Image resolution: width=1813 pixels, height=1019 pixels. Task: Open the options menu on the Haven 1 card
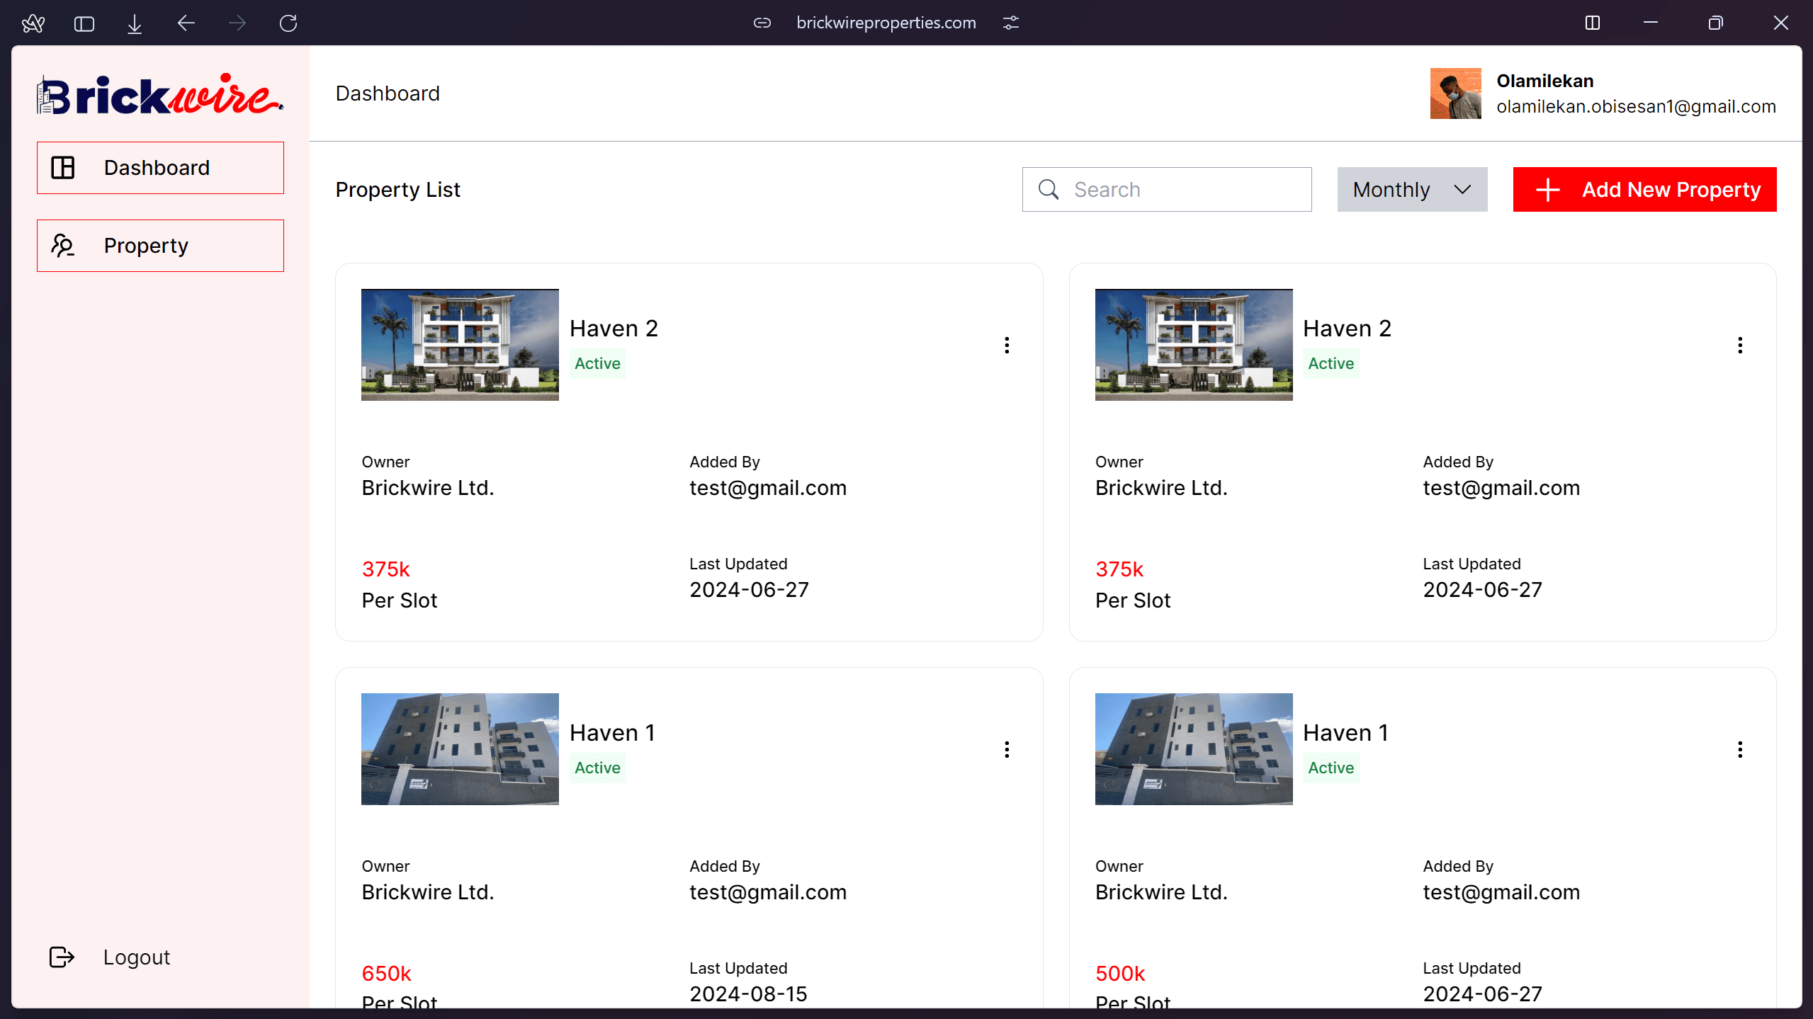pos(1007,749)
